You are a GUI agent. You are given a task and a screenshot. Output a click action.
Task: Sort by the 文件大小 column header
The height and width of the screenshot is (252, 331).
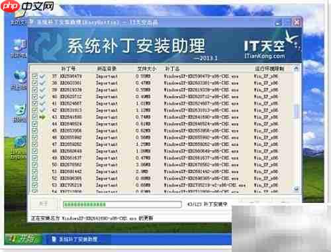[146, 69]
